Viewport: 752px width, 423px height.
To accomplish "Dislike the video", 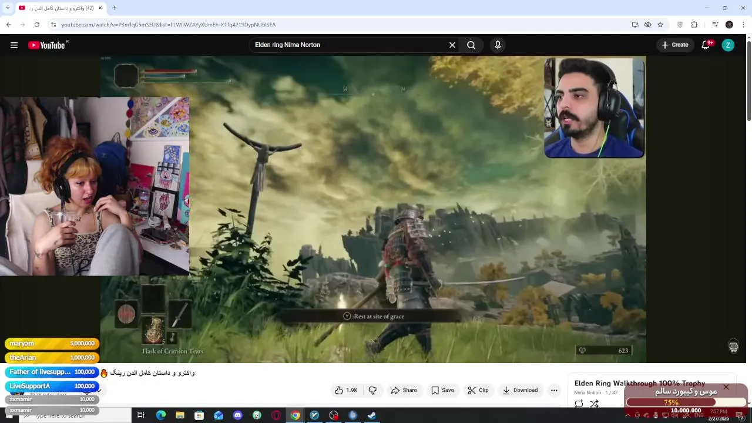I will (372, 390).
